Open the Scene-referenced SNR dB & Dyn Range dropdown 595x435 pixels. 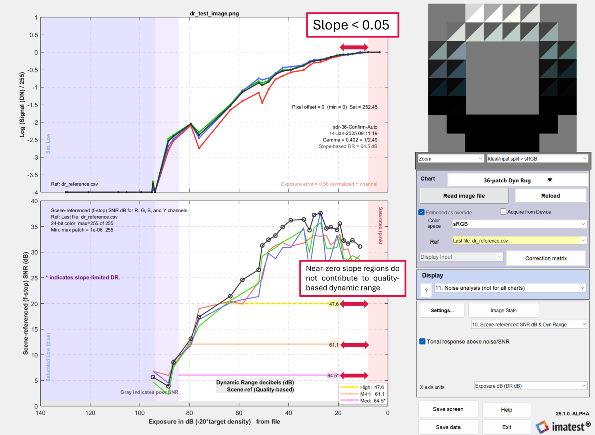pos(529,324)
